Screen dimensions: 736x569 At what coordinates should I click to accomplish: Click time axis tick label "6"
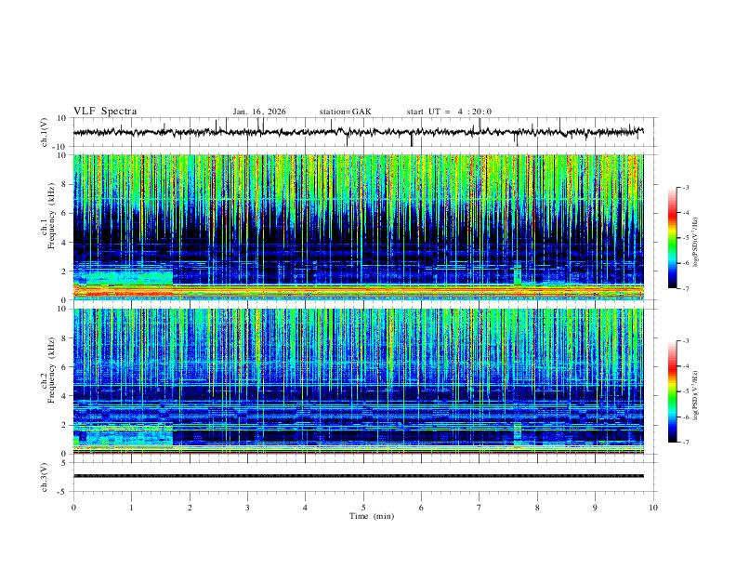click(x=422, y=508)
